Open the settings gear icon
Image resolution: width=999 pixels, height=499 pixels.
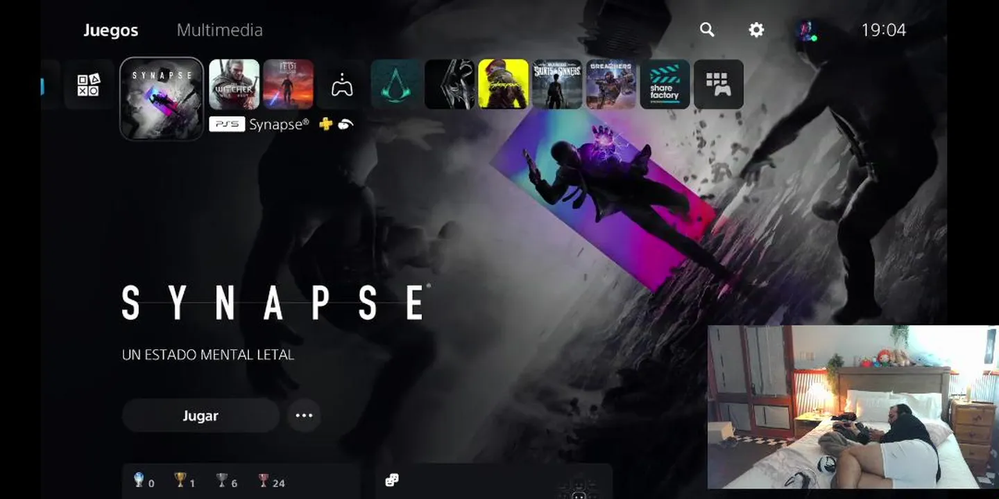click(x=756, y=30)
